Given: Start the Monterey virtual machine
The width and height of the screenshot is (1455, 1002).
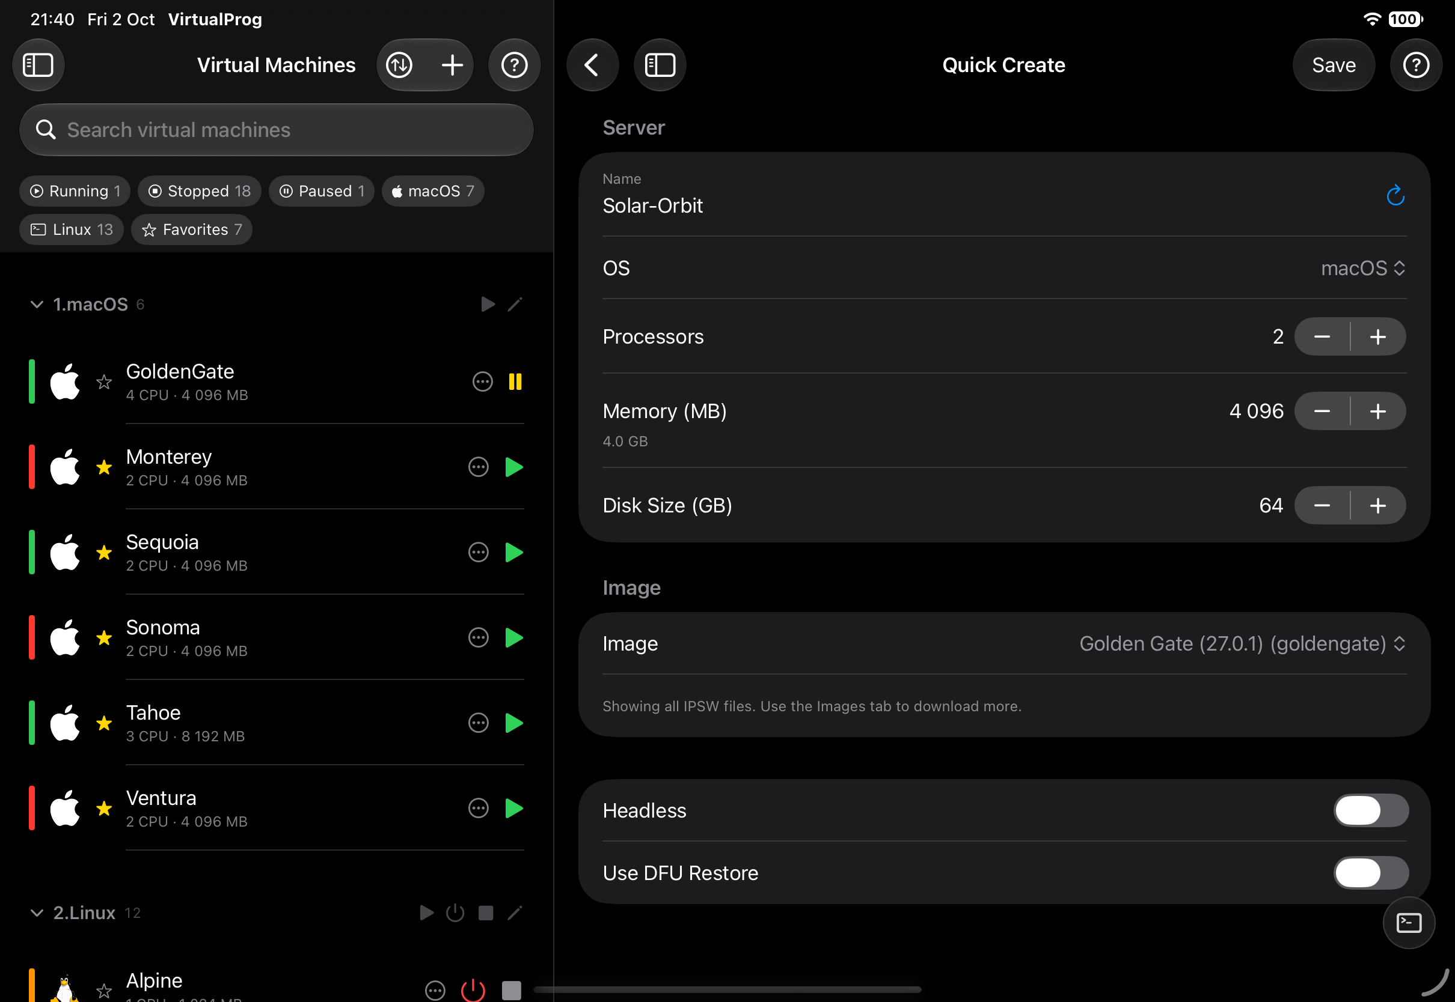Looking at the screenshot, I should click(514, 467).
